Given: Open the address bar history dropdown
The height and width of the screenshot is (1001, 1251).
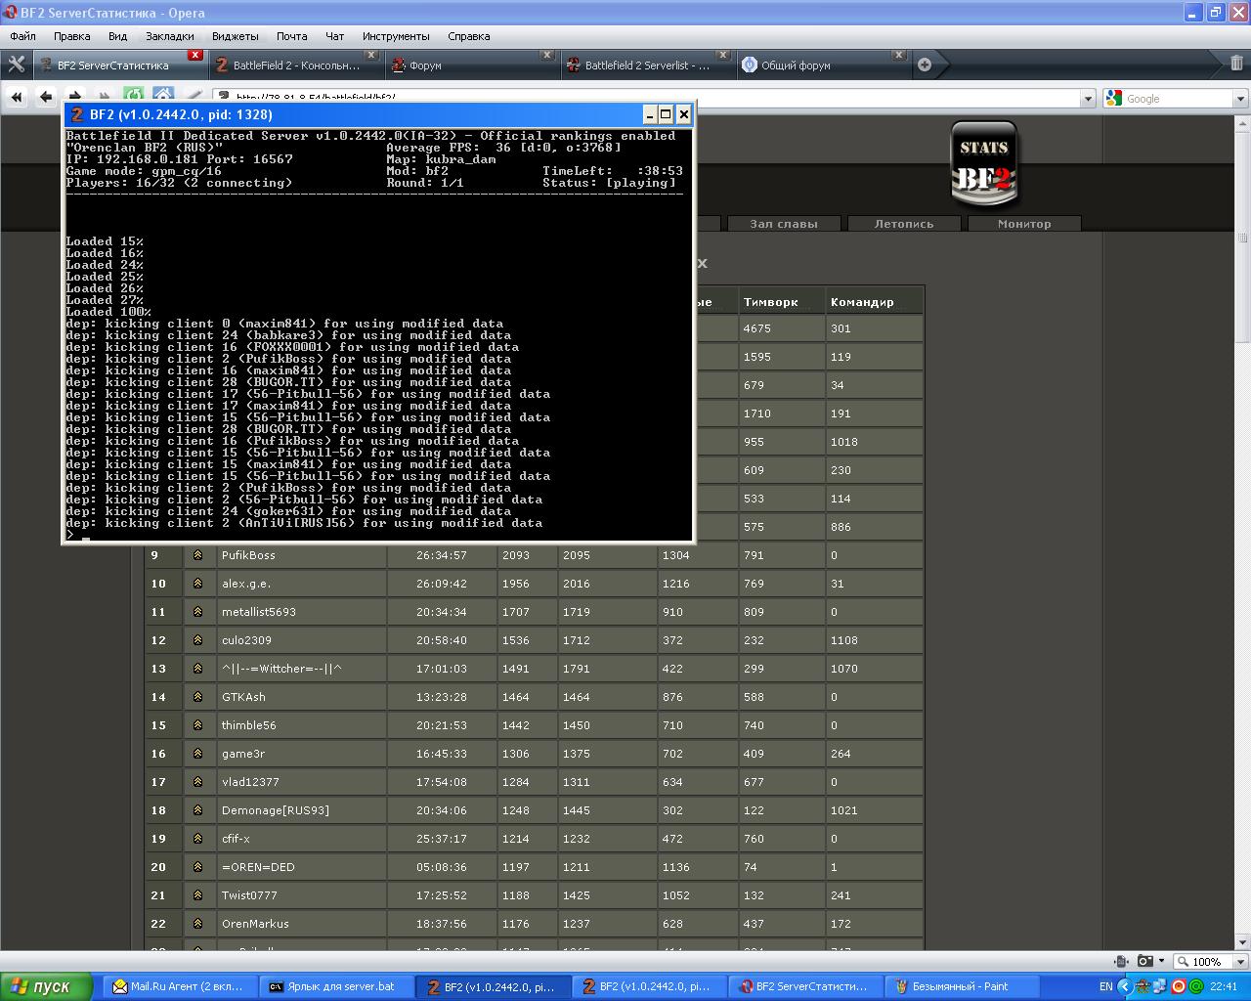Looking at the screenshot, I should click(1088, 98).
